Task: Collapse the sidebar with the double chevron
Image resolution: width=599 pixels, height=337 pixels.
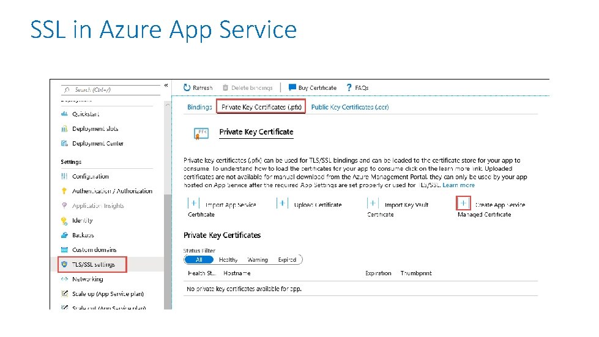Action: 166,85
